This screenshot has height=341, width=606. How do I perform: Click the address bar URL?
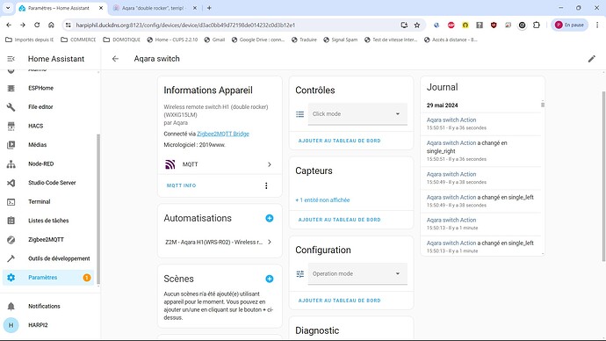pyautogui.click(x=185, y=25)
